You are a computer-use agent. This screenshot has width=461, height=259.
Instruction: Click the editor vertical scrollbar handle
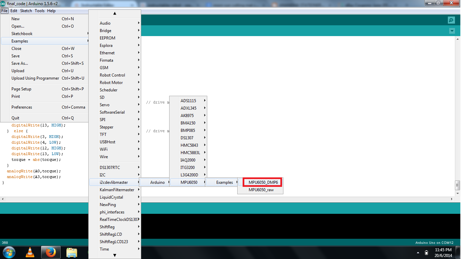[457, 185]
